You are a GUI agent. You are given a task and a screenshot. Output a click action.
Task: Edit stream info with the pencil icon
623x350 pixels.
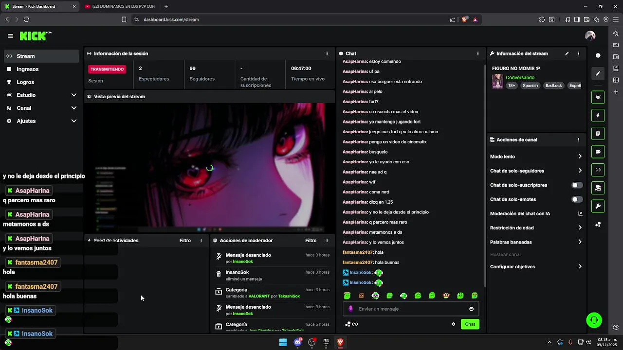coord(567,53)
